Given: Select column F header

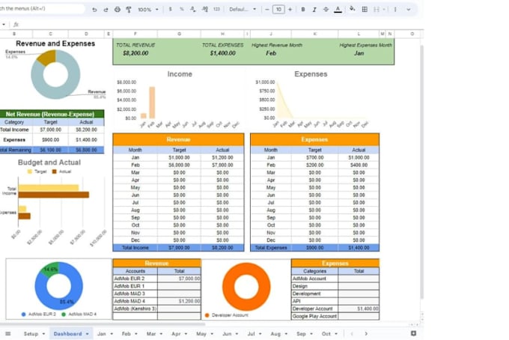Looking at the screenshot, I should click(135, 34).
